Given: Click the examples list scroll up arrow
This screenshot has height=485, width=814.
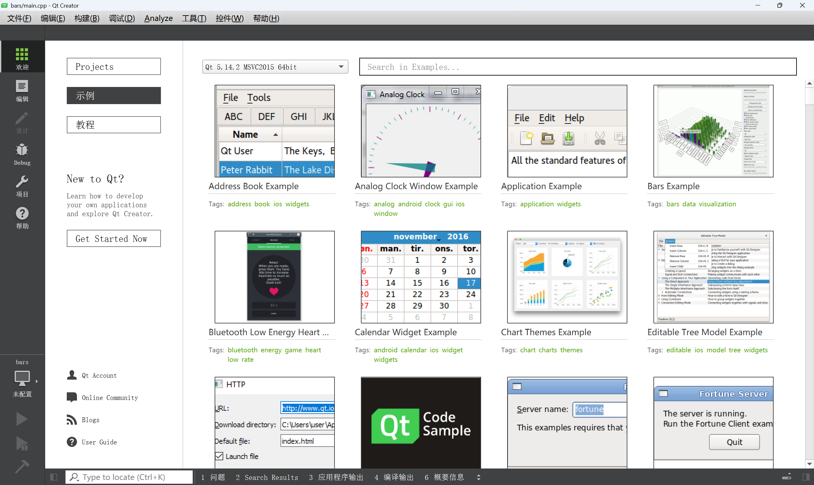Looking at the screenshot, I should click(809, 83).
